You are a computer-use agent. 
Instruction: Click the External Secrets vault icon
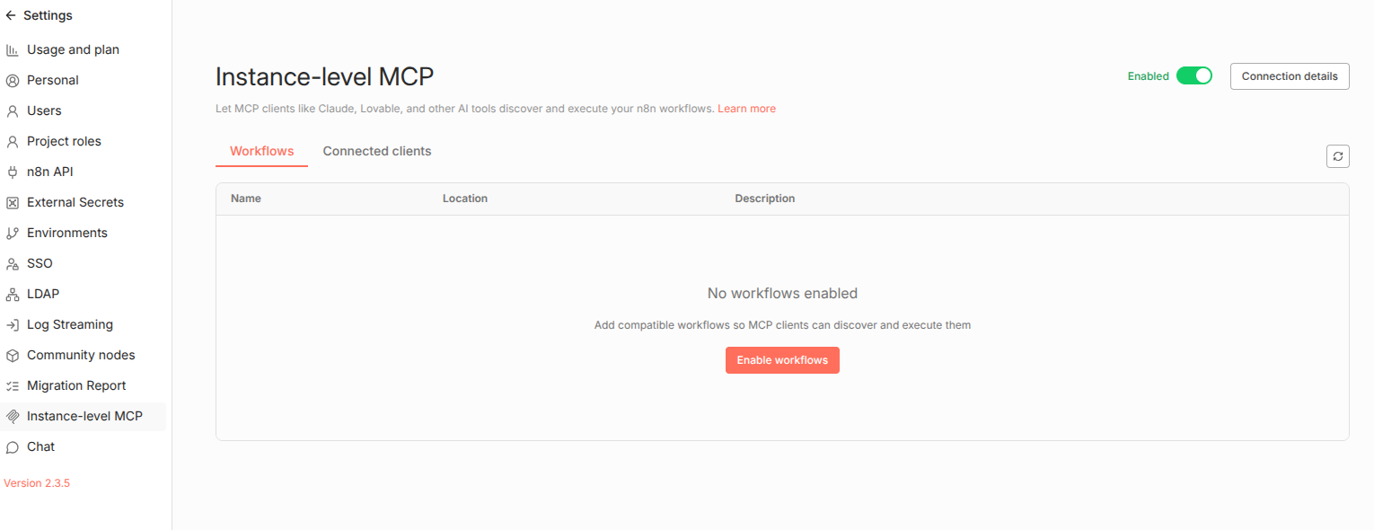13,203
